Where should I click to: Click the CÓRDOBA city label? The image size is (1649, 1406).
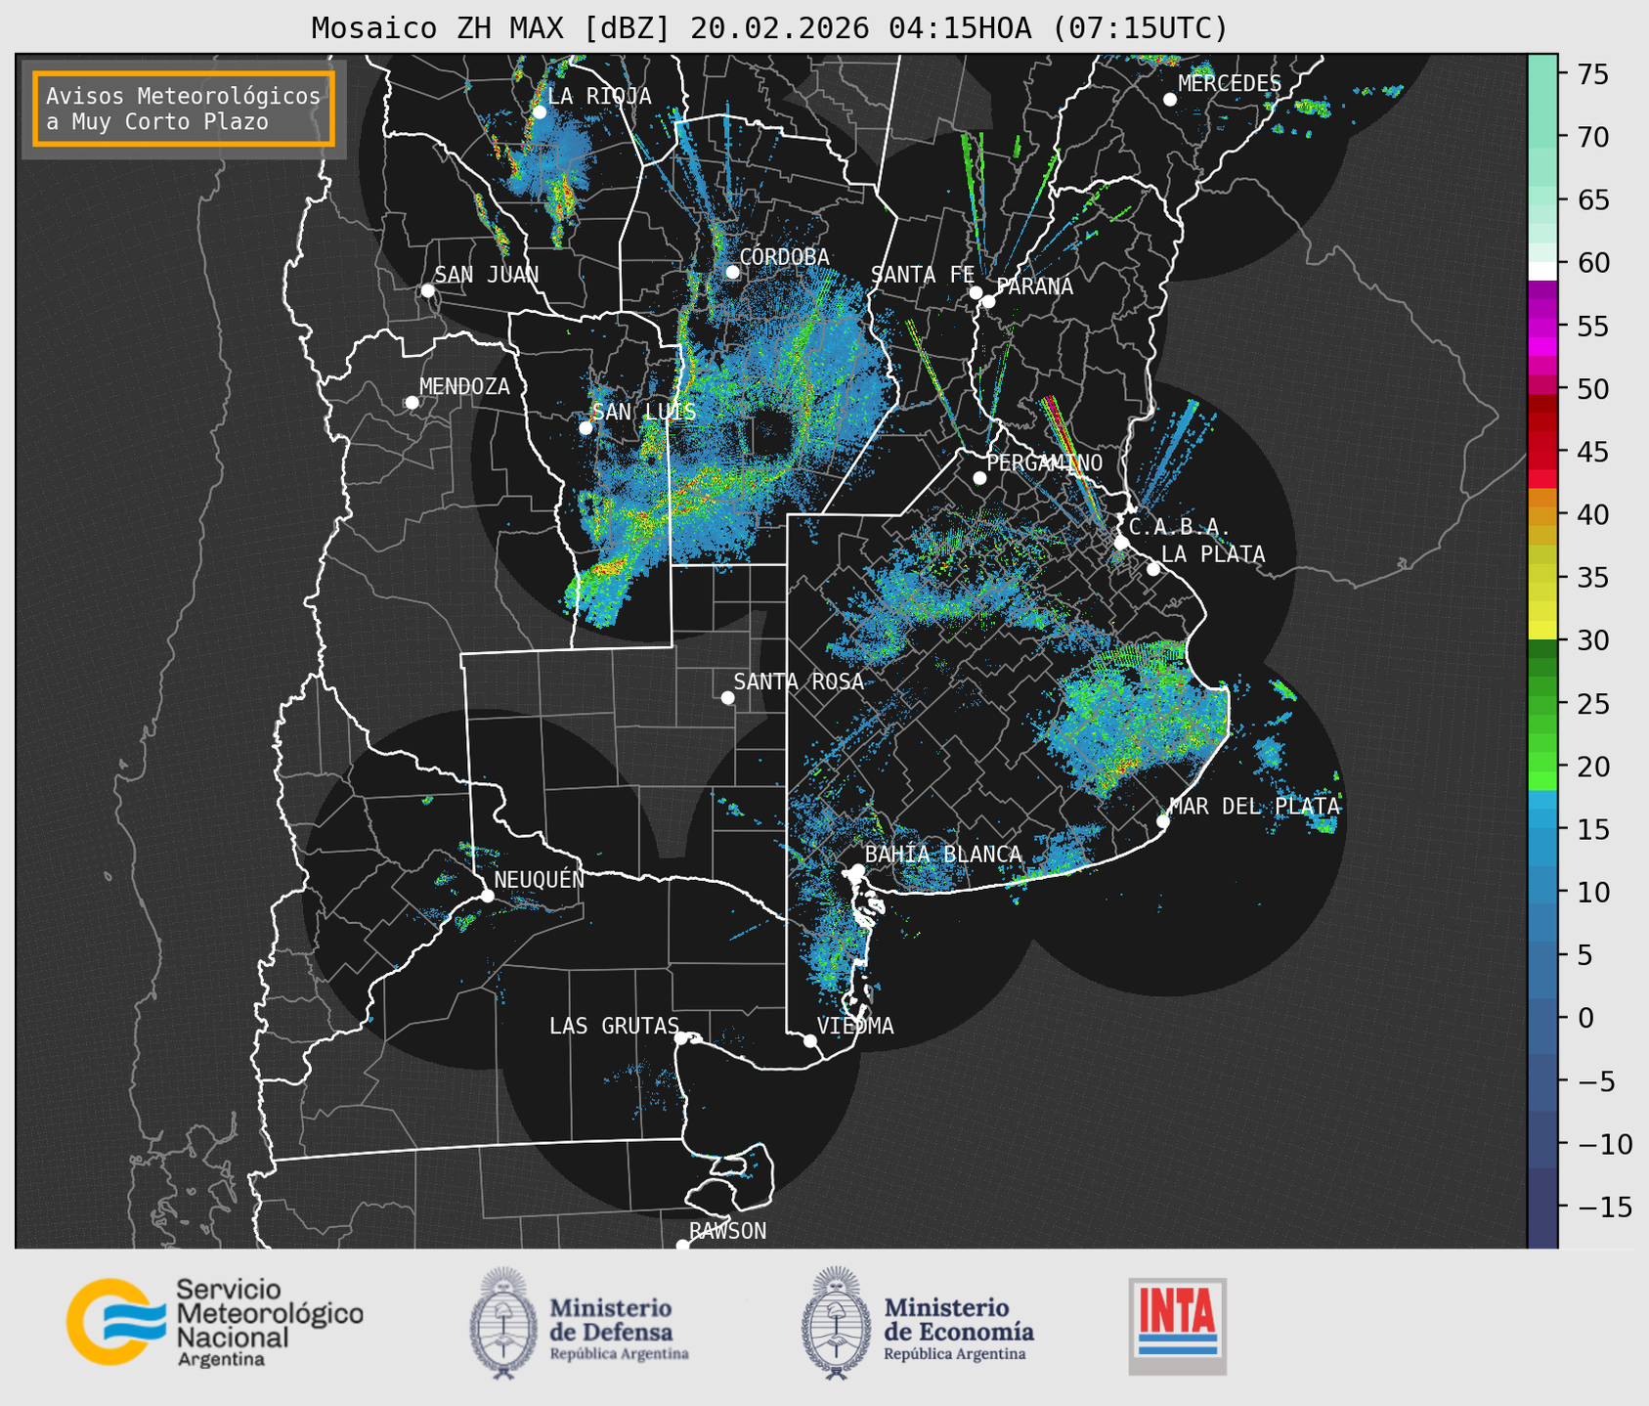(x=784, y=257)
